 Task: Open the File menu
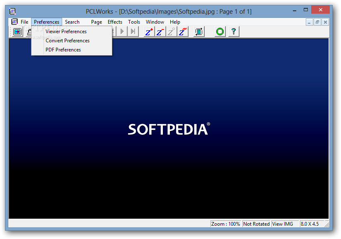click(24, 22)
